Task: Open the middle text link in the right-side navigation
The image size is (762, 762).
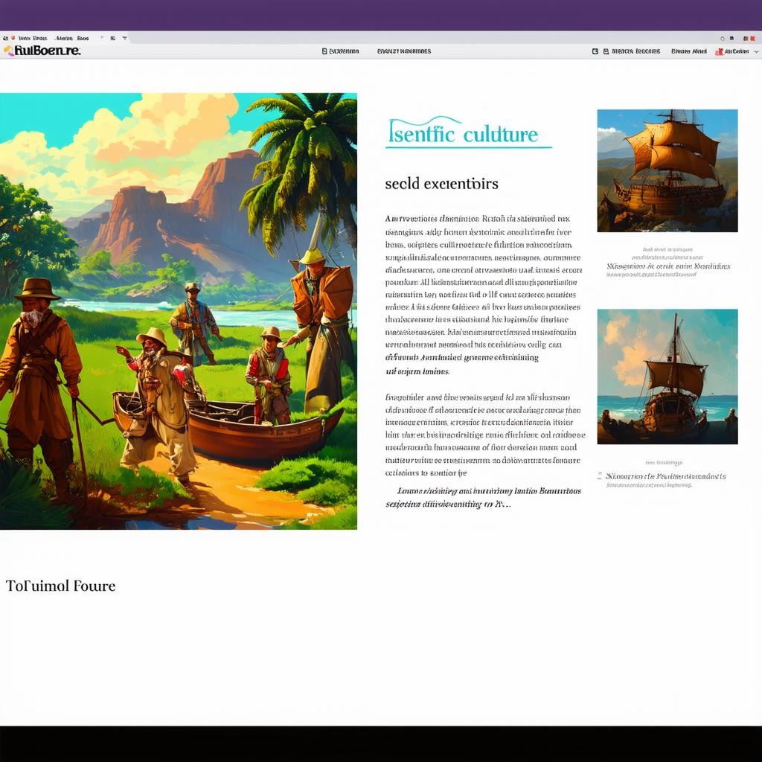Action: pyautogui.click(x=688, y=51)
